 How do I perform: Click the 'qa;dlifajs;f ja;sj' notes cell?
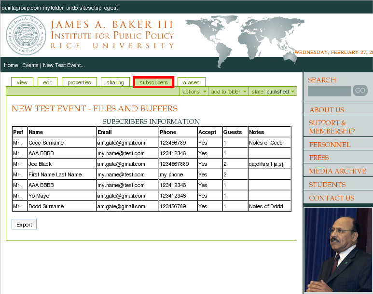tap(270, 164)
